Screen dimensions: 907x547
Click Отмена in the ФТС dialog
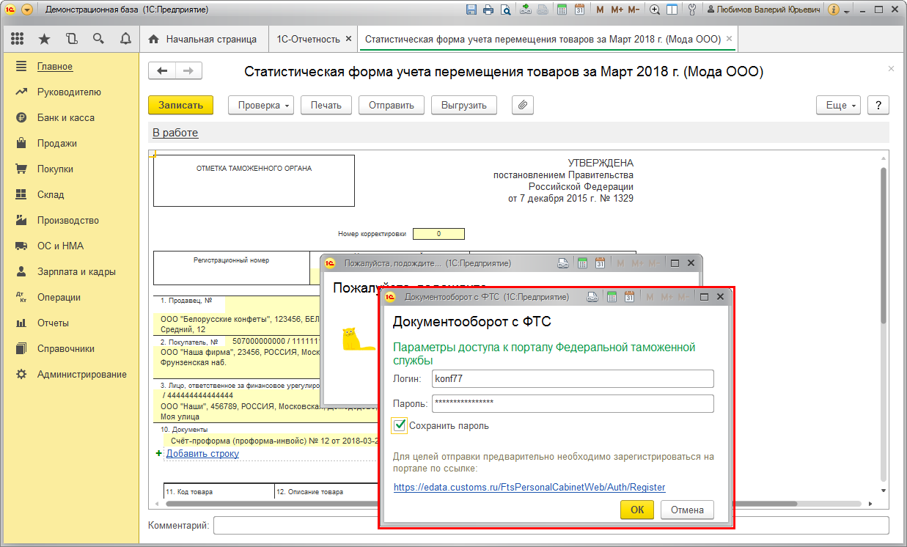coord(687,510)
